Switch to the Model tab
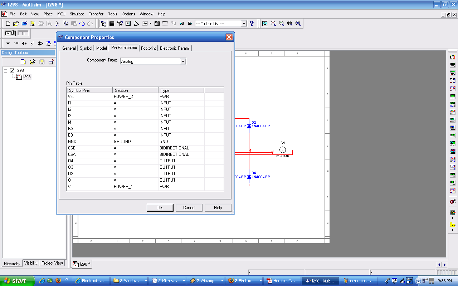Image resolution: width=458 pixels, height=286 pixels. (102, 48)
